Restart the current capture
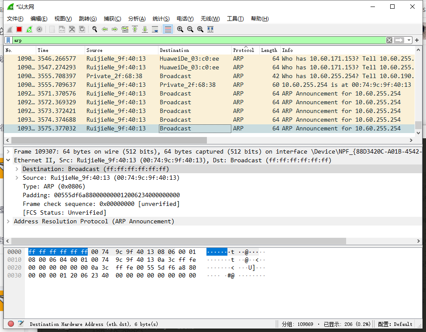Viewport: 426px width, 332px height. click(x=29, y=29)
